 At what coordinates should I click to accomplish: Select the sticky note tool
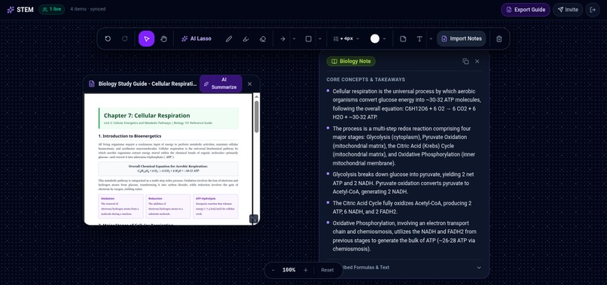click(403, 38)
